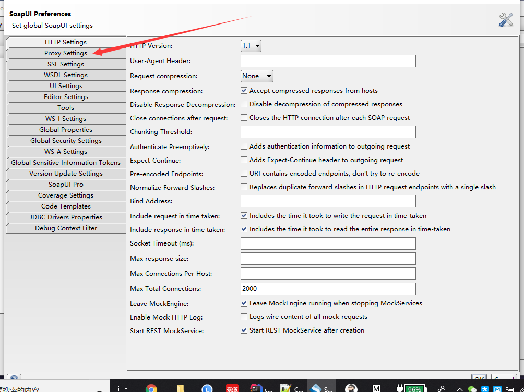Open the WSDL Settings tab
The height and width of the screenshot is (392, 524).
[x=66, y=75]
